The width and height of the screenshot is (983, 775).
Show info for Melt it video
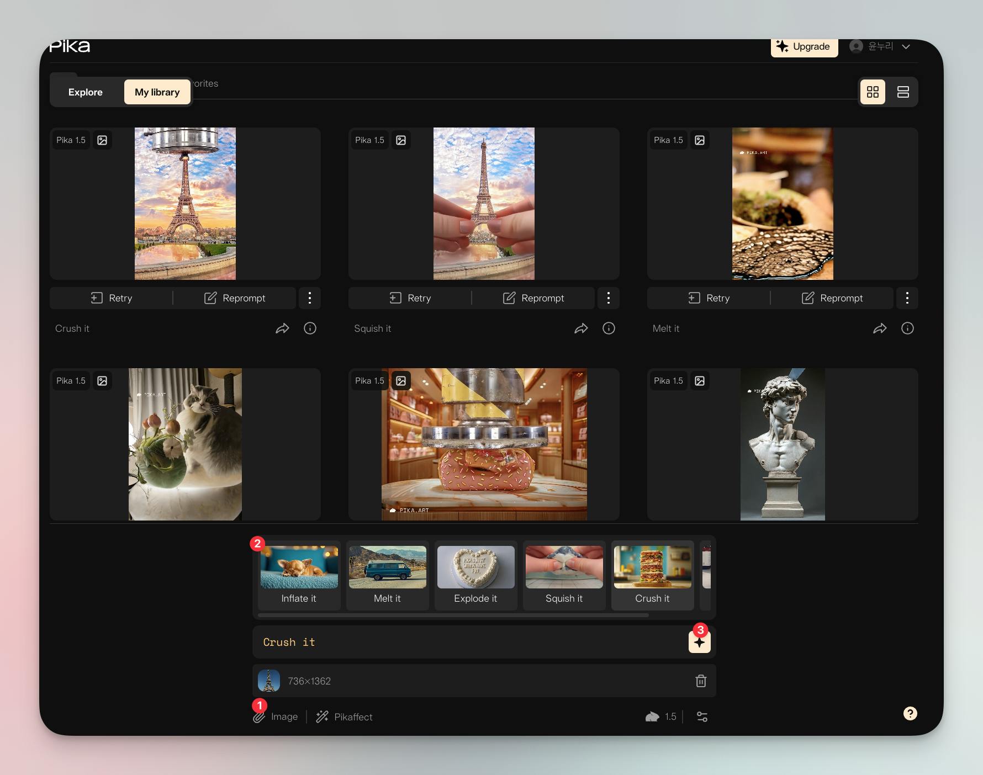pyautogui.click(x=908, y=328)
